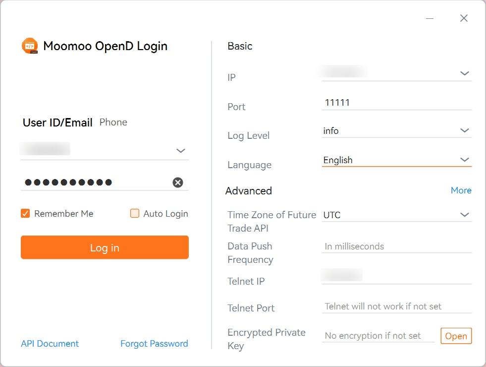Click the Data Push Frequency milliseconds field

tap(397, 246)
